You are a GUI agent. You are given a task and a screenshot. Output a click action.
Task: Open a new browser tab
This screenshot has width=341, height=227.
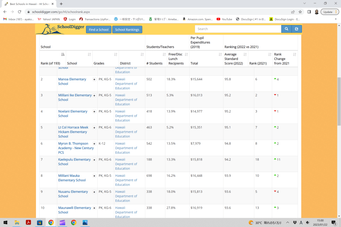61,4
